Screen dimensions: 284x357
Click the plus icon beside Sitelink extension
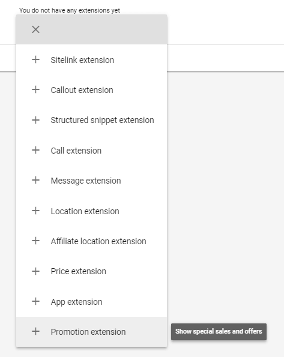35,59
